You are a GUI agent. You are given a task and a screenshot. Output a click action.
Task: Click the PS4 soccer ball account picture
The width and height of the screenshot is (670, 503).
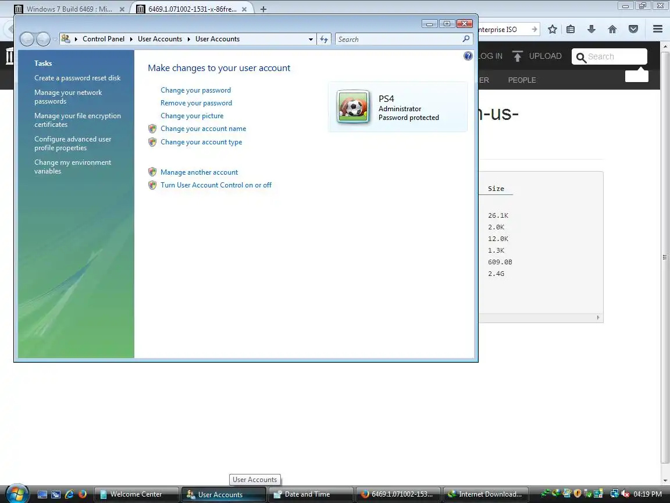(x=353, y=107)
